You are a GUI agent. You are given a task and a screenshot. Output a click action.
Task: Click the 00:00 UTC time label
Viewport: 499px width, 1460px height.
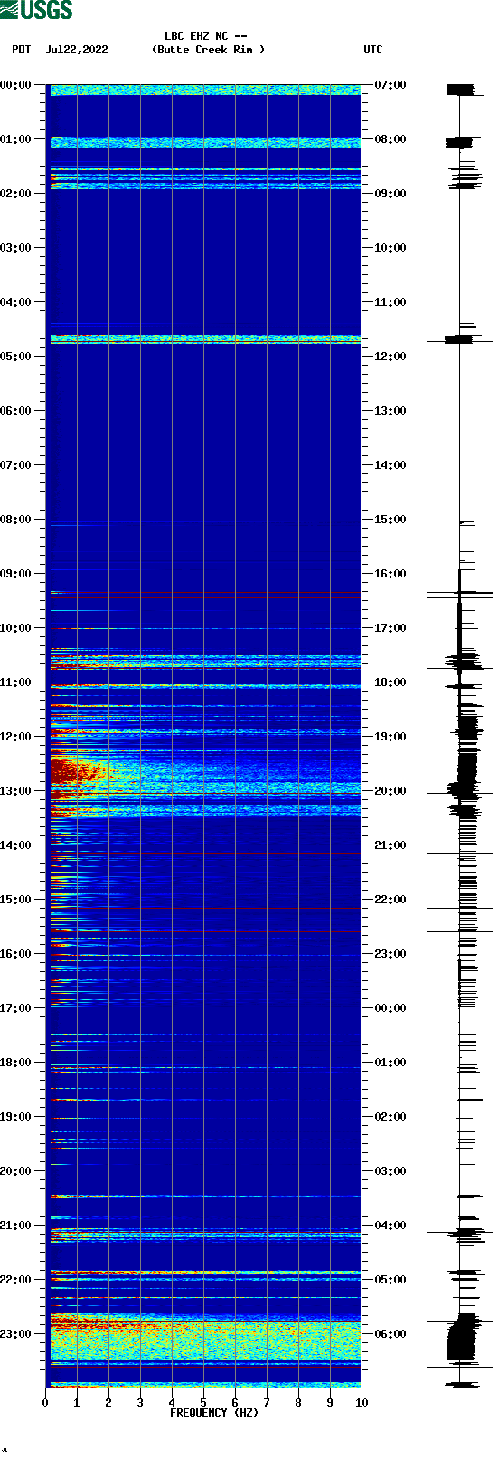point(391,1008)
